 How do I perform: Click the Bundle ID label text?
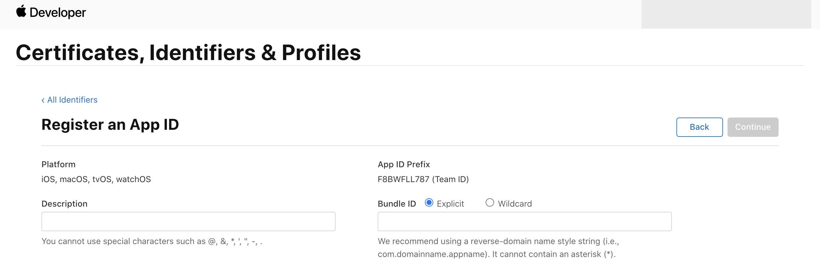tap(396, 204)
